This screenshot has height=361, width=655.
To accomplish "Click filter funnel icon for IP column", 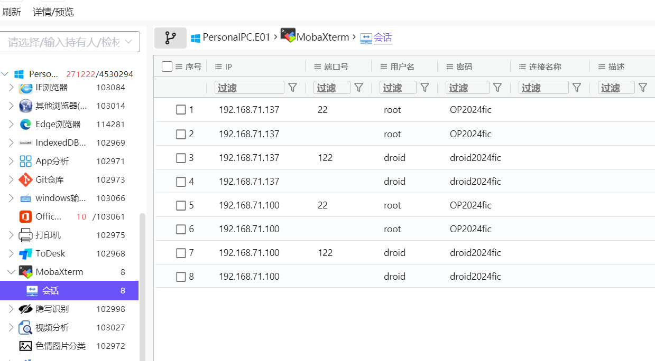I will coord(292,88).
